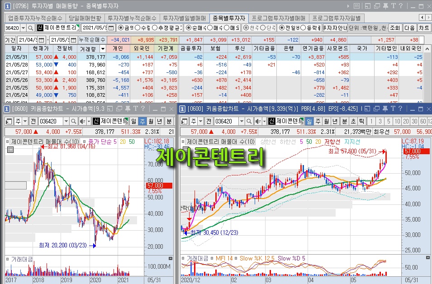Image resolution: width=432 pixels, height=284 pixels.
Task: Select the 매도 radio button
Action: (x=227, y=28)
